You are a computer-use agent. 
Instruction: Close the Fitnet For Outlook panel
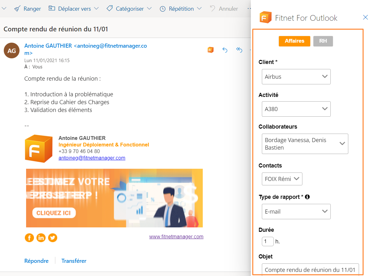point(365,18)
